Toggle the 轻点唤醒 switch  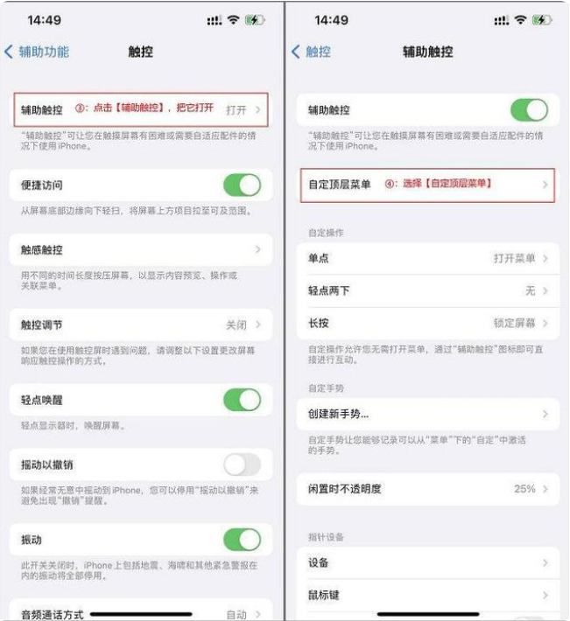[243, 400]
